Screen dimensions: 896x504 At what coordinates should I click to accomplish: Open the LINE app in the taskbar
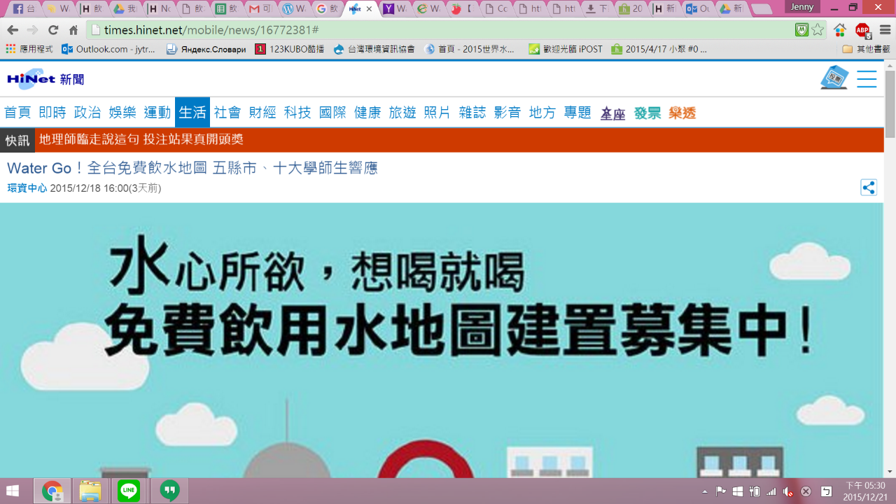click(129, 491)
